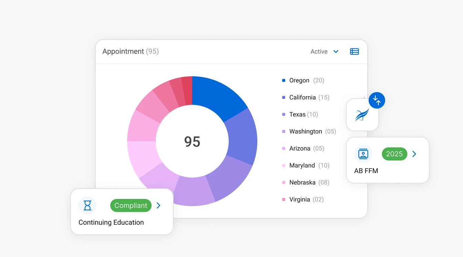Click the green 2025 badge
Viewport: 463px width, 257px height.
point(394,154)
